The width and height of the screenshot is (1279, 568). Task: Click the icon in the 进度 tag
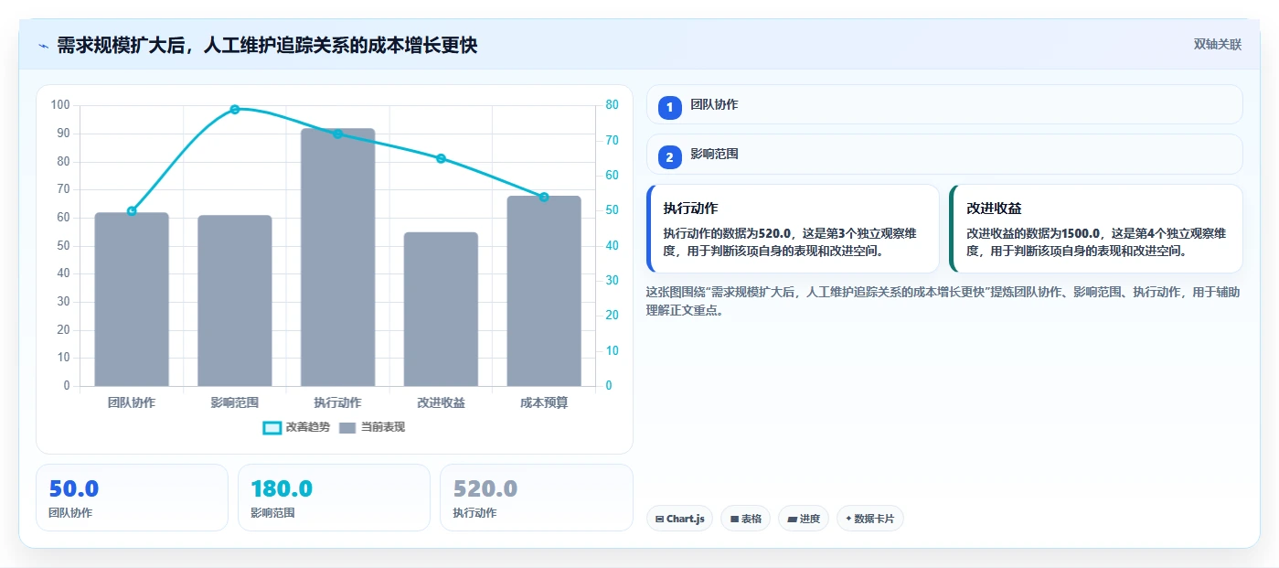(x=792, y=519)
